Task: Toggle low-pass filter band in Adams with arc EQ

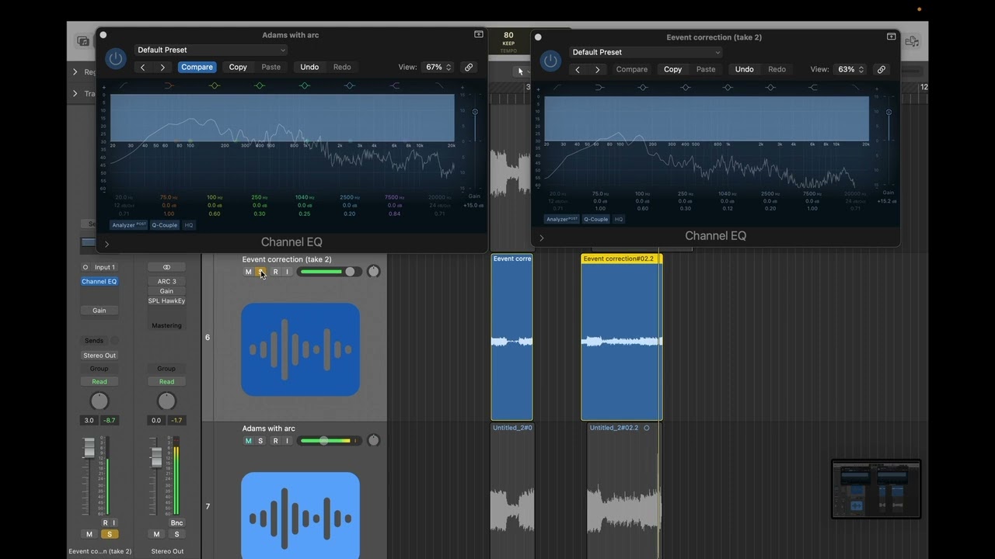Action: [x=440, y=85]
